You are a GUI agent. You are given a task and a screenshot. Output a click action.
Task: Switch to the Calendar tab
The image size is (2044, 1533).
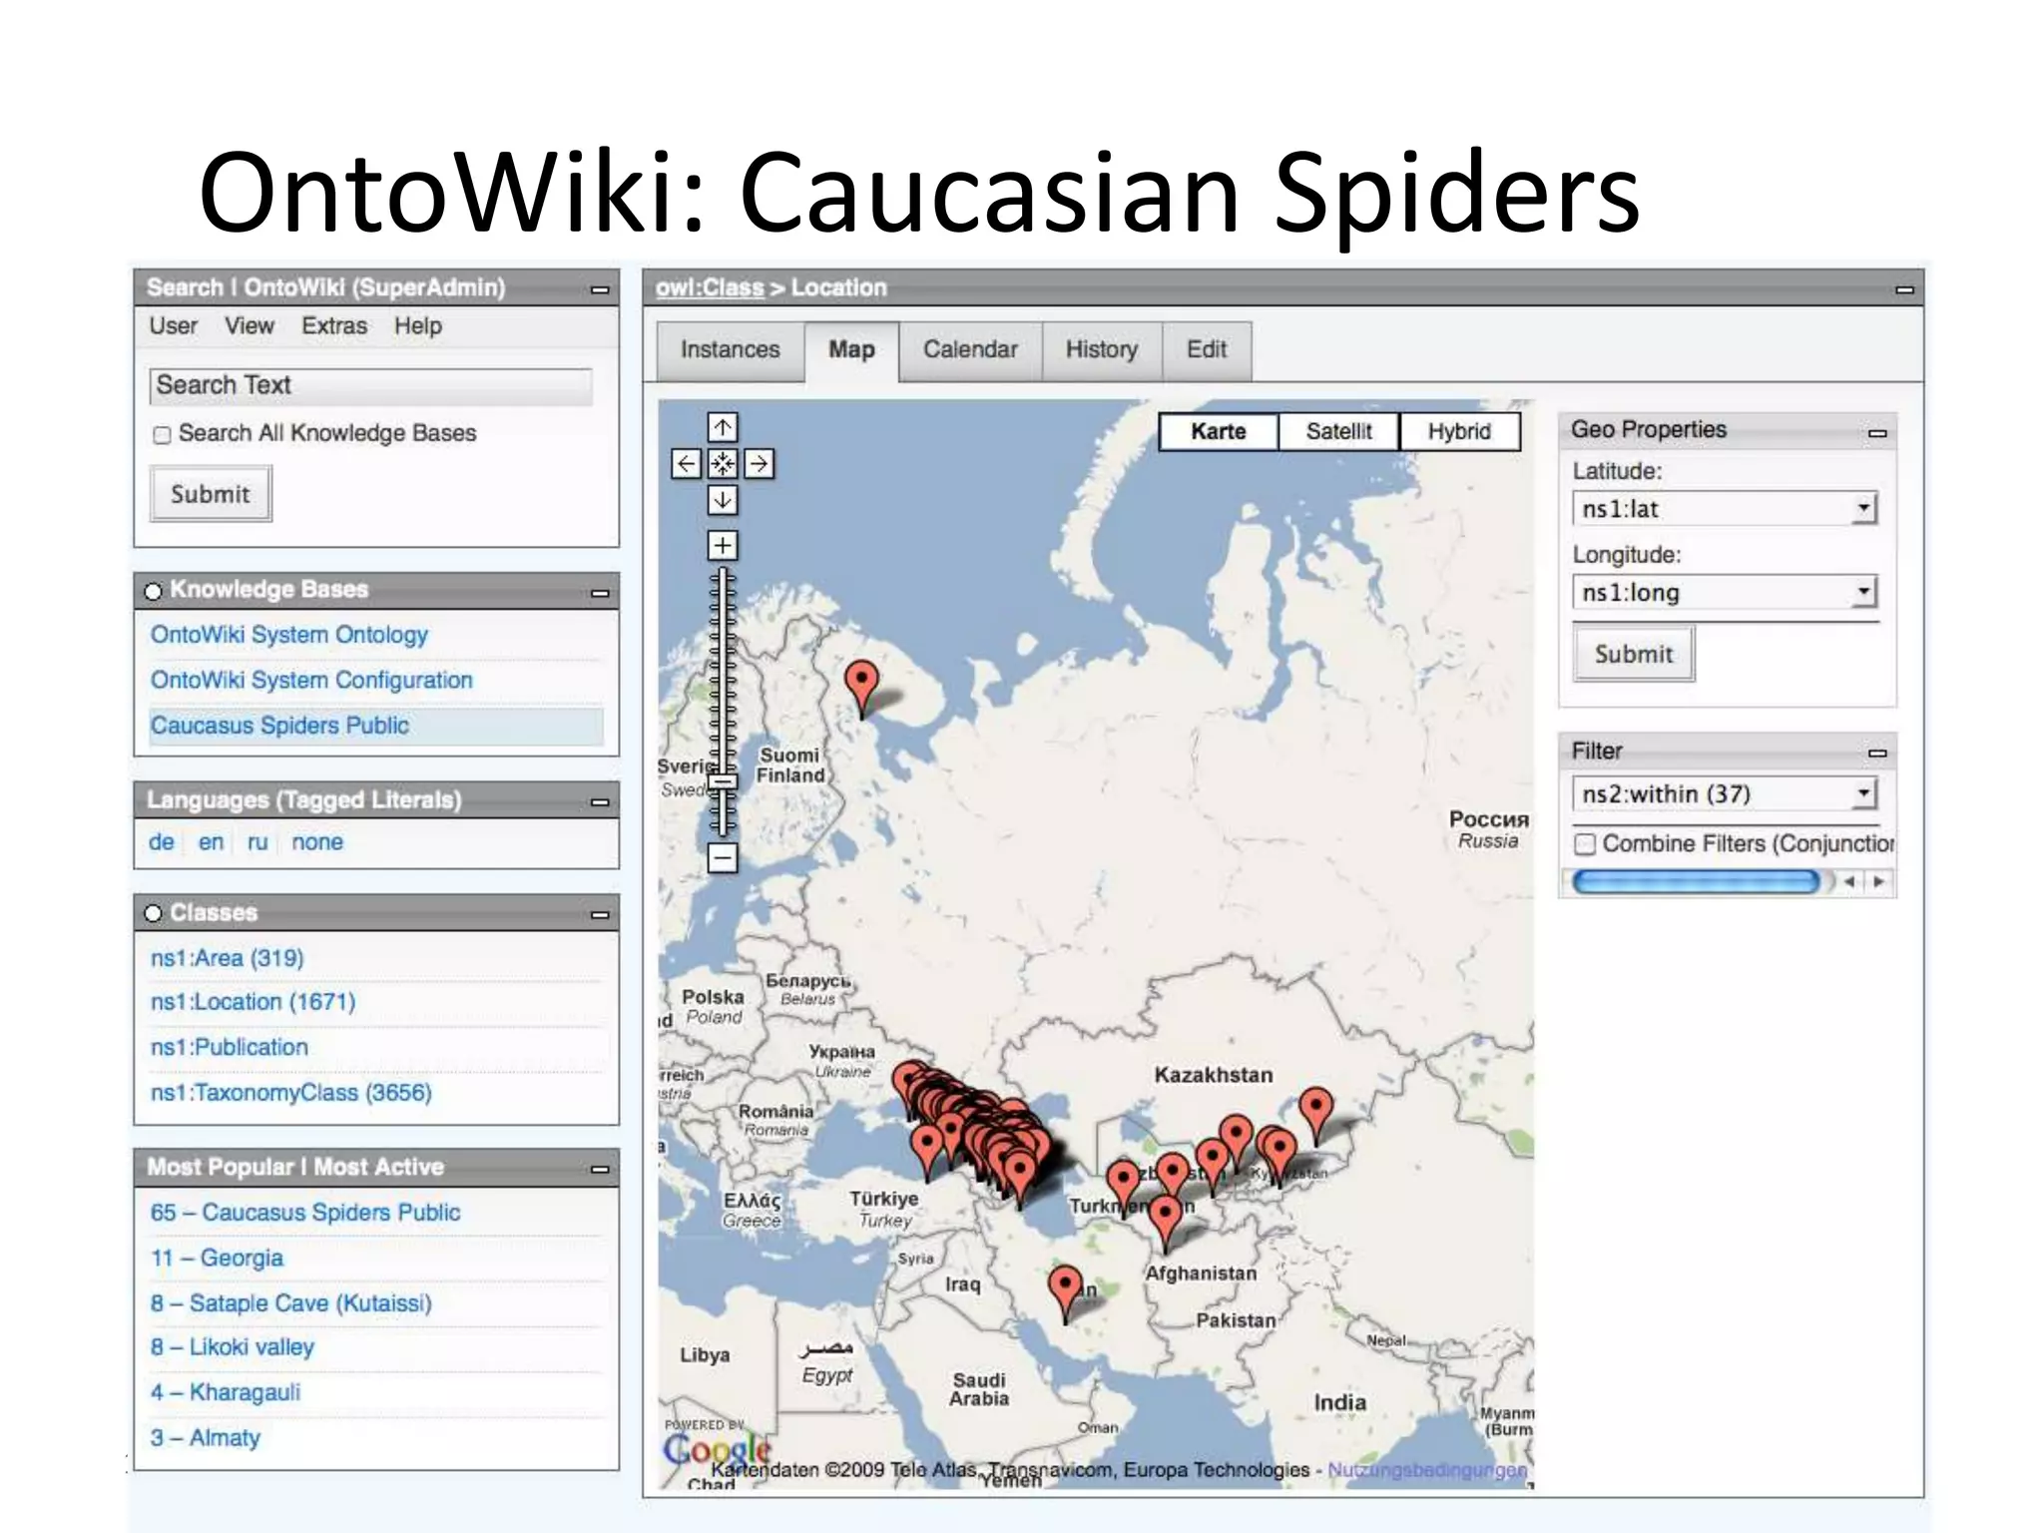click(x=970, y=350)
